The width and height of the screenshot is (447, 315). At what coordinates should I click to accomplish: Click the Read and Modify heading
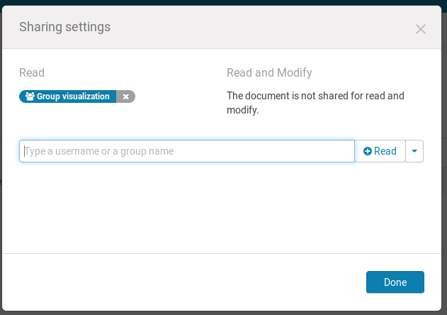[269, 72]
